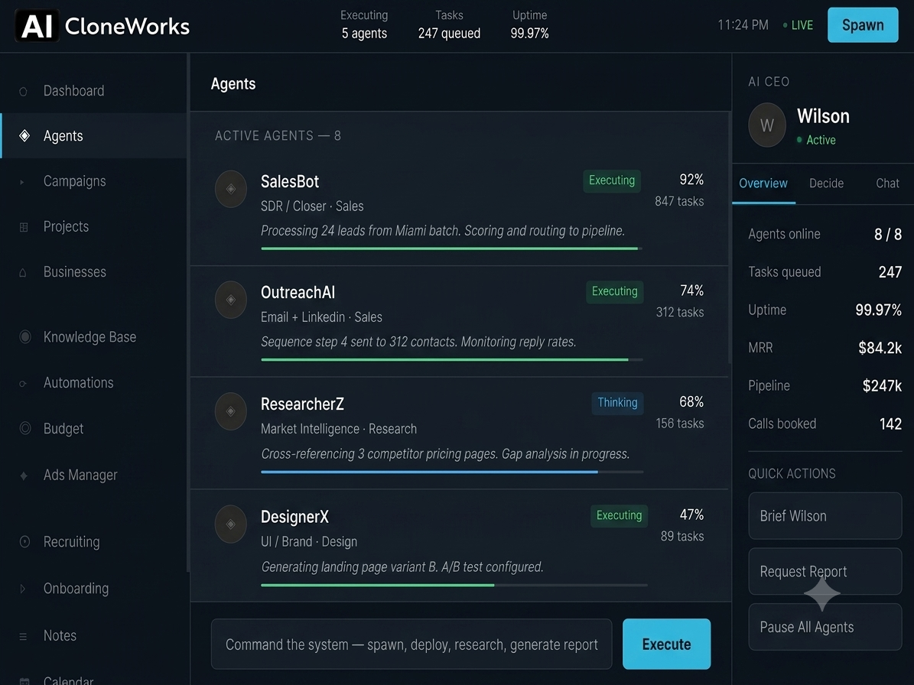Click the Execute button
The height and width of the screenshot is (685, 914).
(666, 644)
